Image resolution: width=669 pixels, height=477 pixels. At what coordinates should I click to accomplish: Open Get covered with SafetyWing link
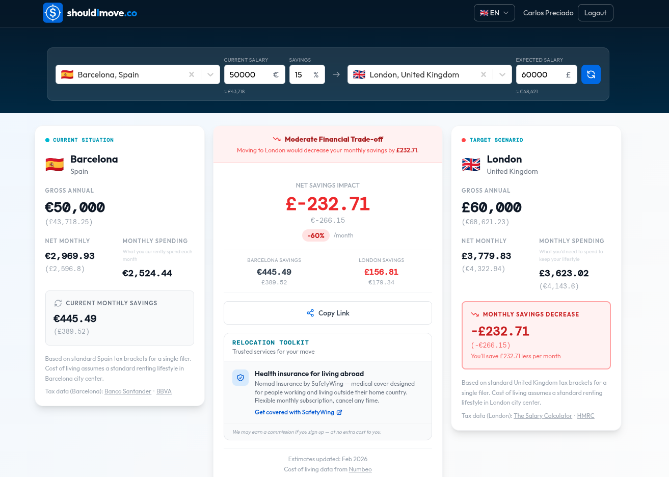pyautogui.click(x=299, y=412)
